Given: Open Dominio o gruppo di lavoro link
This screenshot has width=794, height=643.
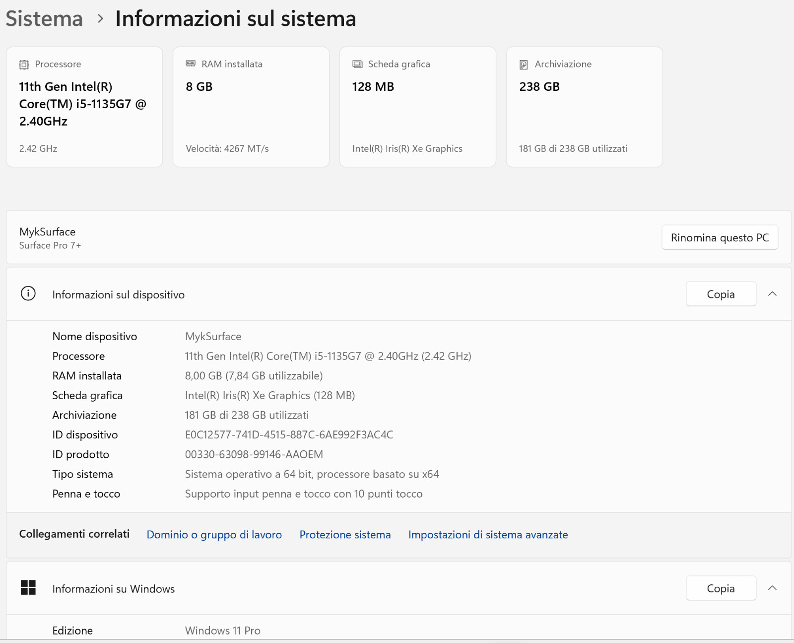Looking at the screenshot, I should pyautogui.click(x=214, y=535).
